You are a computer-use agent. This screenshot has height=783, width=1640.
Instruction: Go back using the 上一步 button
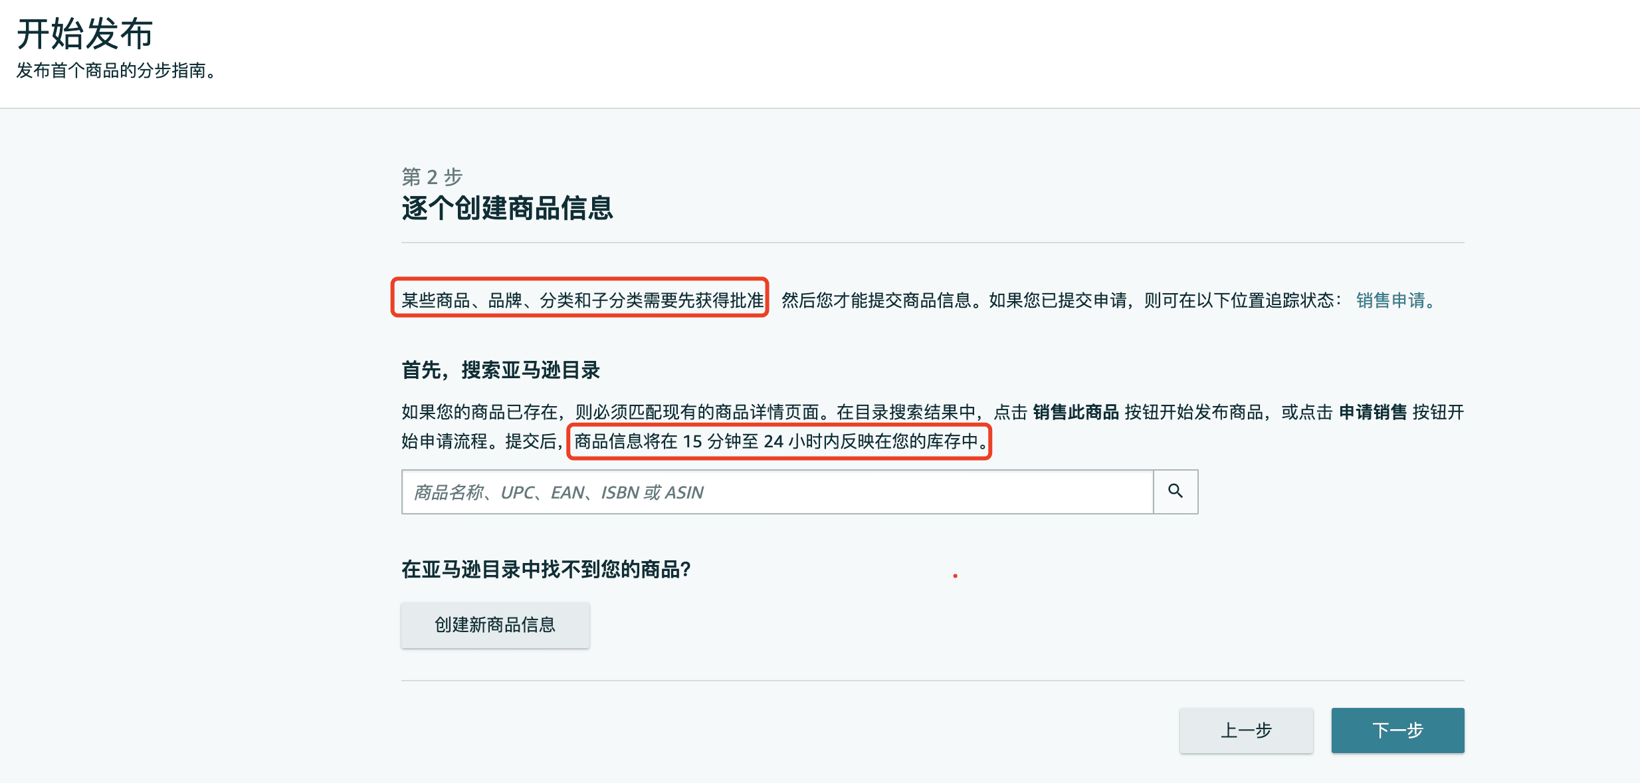tap(1246, 730)
